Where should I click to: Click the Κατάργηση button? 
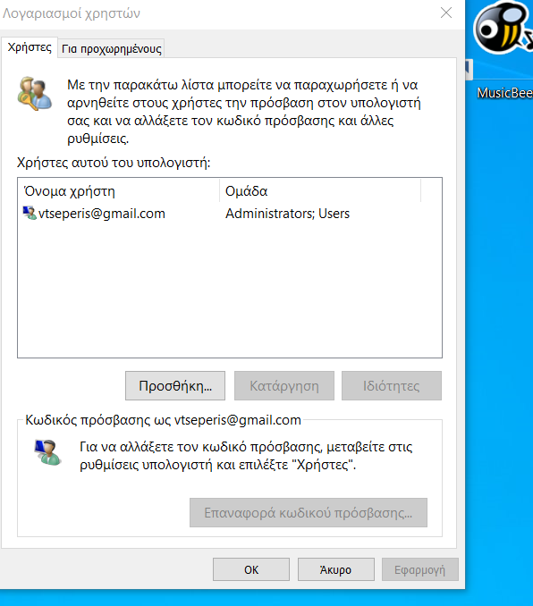(284, 386)
